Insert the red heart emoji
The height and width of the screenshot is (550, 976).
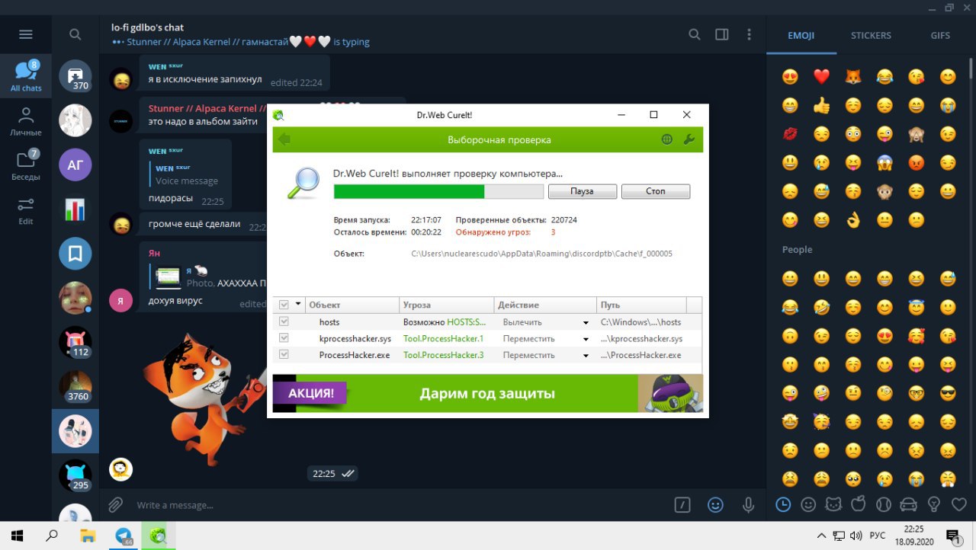click(821, 76)
